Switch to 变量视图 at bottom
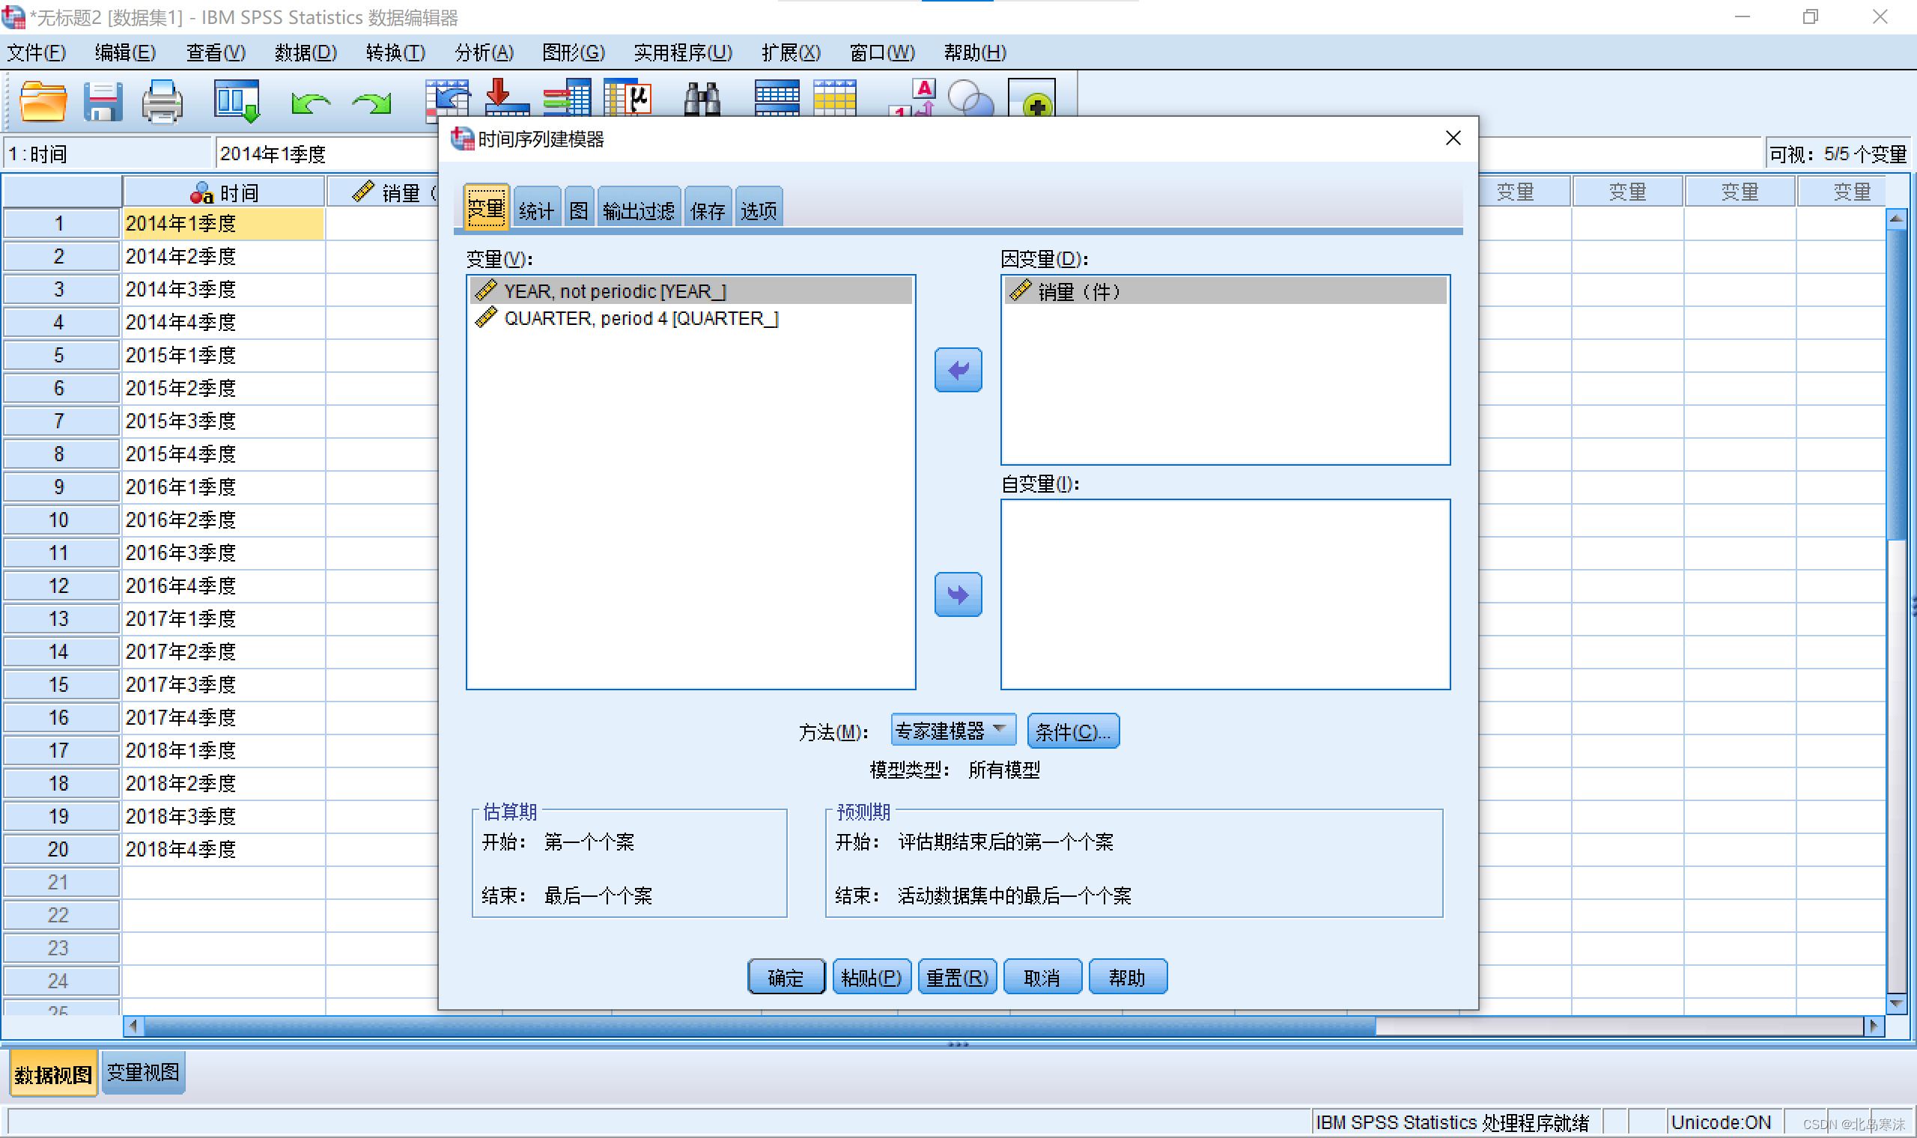The width and height of the screenshot is (1917, 1138). [x=142, y=1072]
